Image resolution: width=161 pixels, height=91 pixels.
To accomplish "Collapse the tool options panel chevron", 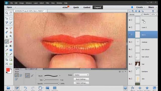I will click(126, 72).
